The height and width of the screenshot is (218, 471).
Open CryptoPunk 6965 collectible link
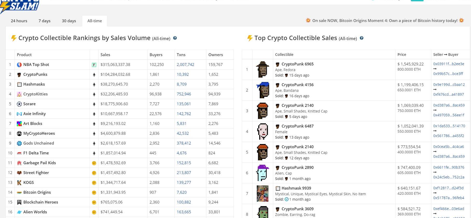298,64
